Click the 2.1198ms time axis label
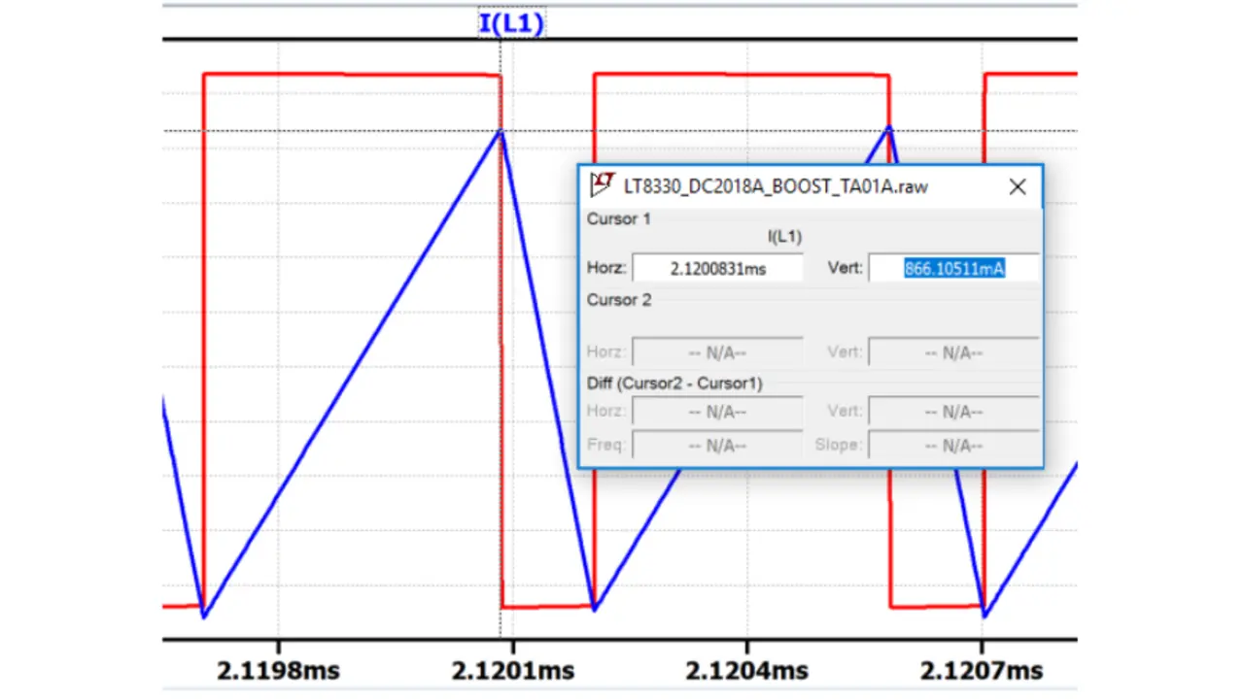The width and height of the screenshot is (1244, 700). 278,670
